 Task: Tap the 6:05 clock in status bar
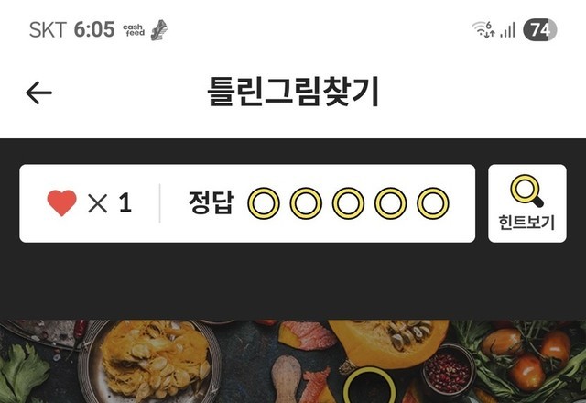click(94, 29)
